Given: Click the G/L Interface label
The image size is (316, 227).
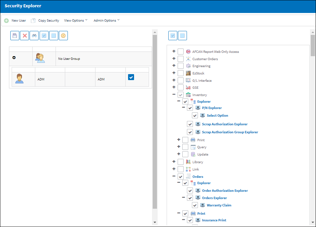Looking at the screenshot, I should (x=202, y=80).
